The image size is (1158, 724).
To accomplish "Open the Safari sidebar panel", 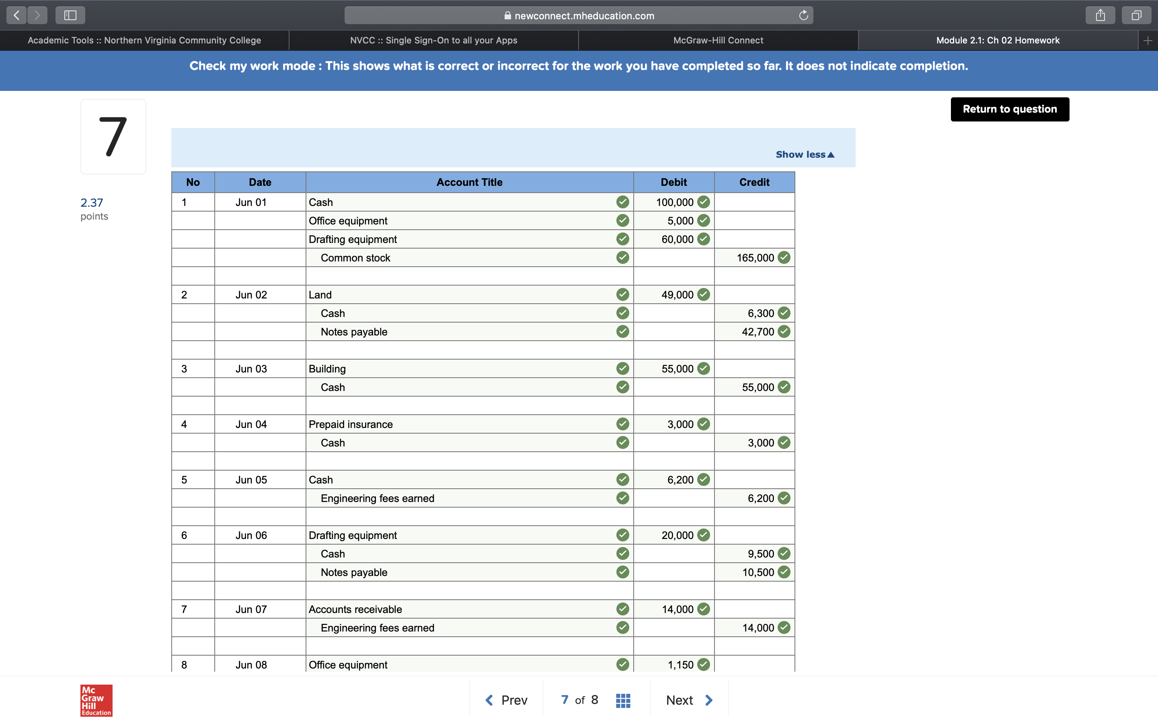I will (x=70, y=15).
